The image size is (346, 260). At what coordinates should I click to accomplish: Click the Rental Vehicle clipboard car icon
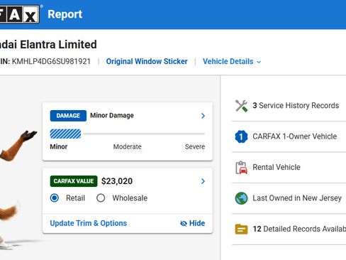(241, 168)
